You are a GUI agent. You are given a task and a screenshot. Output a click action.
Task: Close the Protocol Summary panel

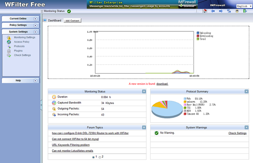click(246, 91)
